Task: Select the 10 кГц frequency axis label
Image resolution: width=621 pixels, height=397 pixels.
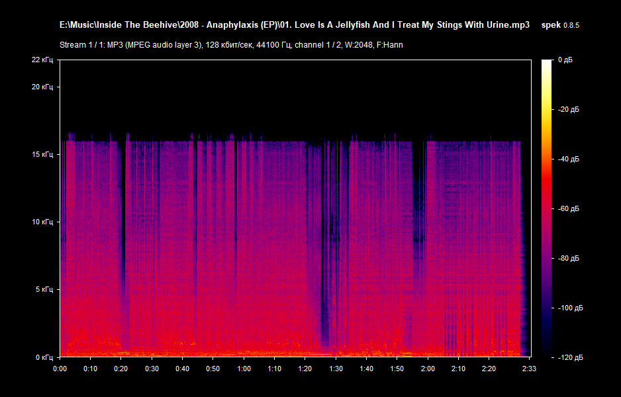Action: 42,222
